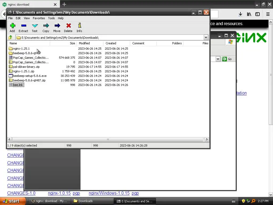
Task: Click the Move toolbar icon
Action: [57, 26]
